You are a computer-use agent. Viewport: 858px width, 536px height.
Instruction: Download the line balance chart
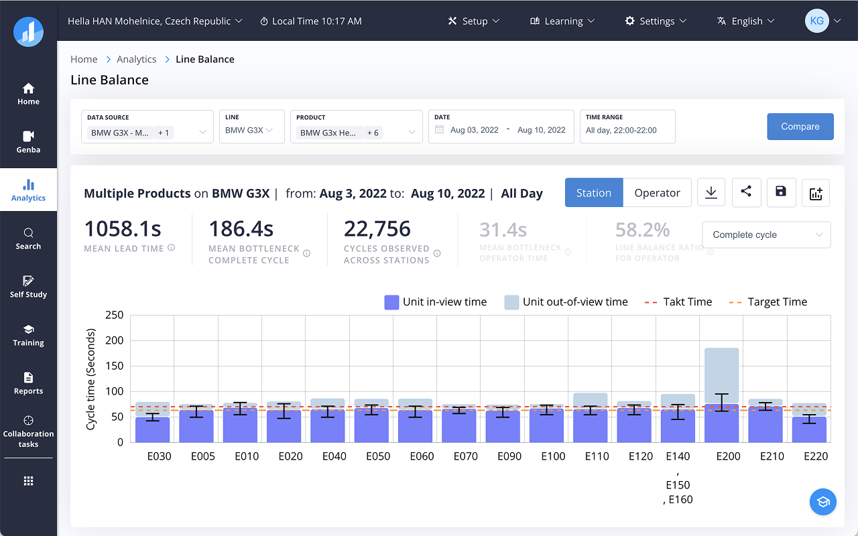tap(711, 193)
